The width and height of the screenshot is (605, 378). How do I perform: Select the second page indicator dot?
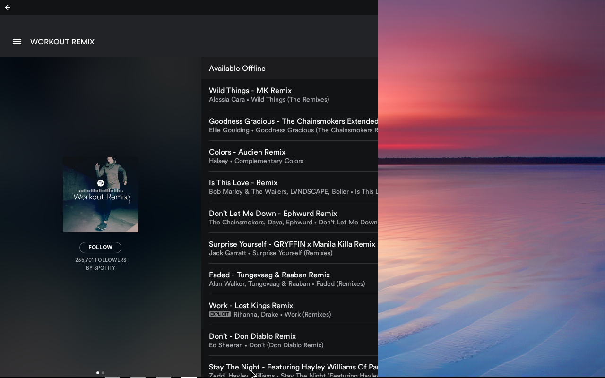pos(103,373)
